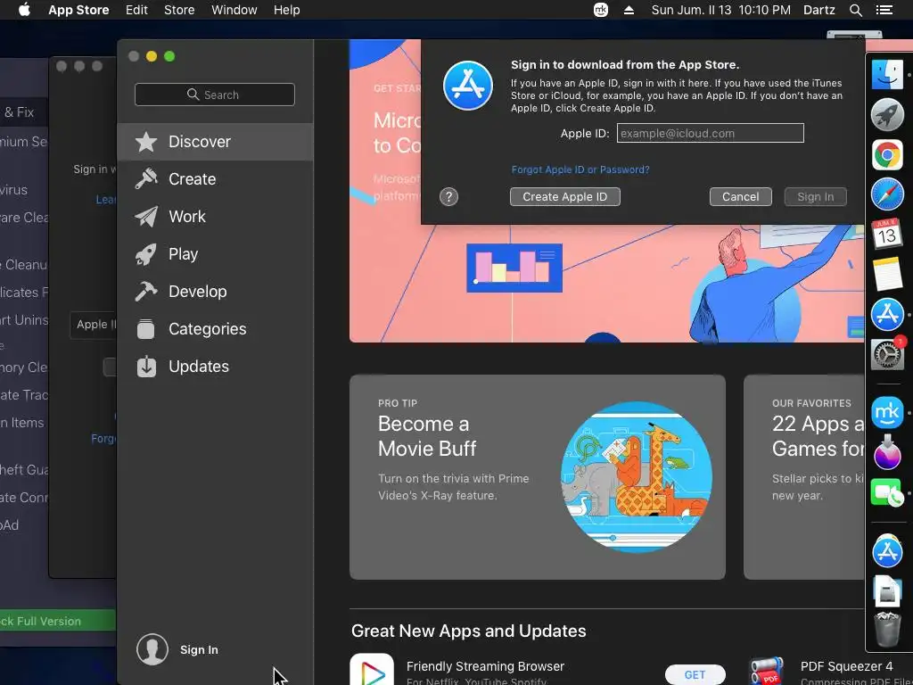Click the help question mark in sign-in dialog

pos(449,197)
